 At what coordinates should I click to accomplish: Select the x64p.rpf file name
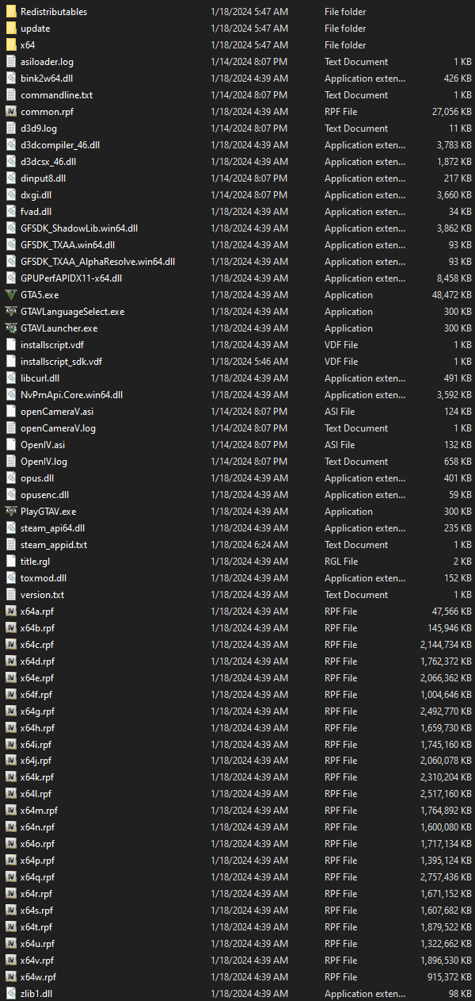(x=38, y=861)
